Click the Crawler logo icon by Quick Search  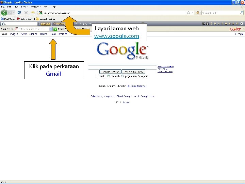click(16, 29)
